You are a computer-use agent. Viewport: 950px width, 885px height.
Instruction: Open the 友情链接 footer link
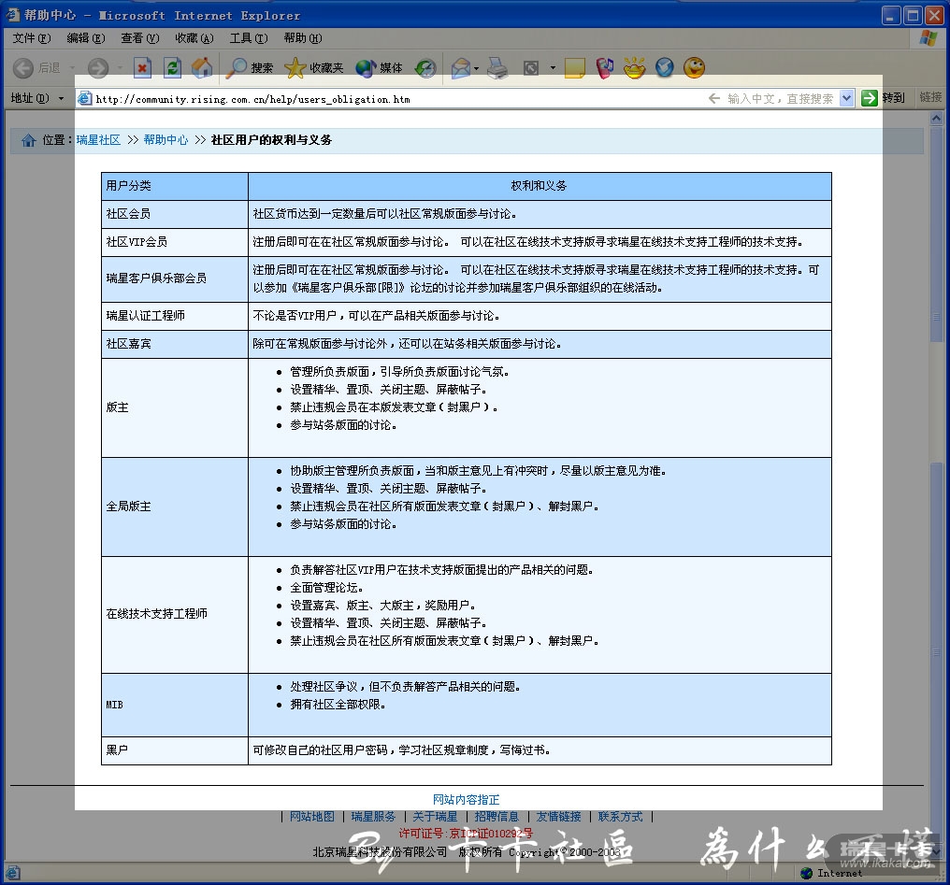coord(558,817)
